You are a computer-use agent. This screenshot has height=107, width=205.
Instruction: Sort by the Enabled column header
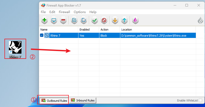(89, 30)
